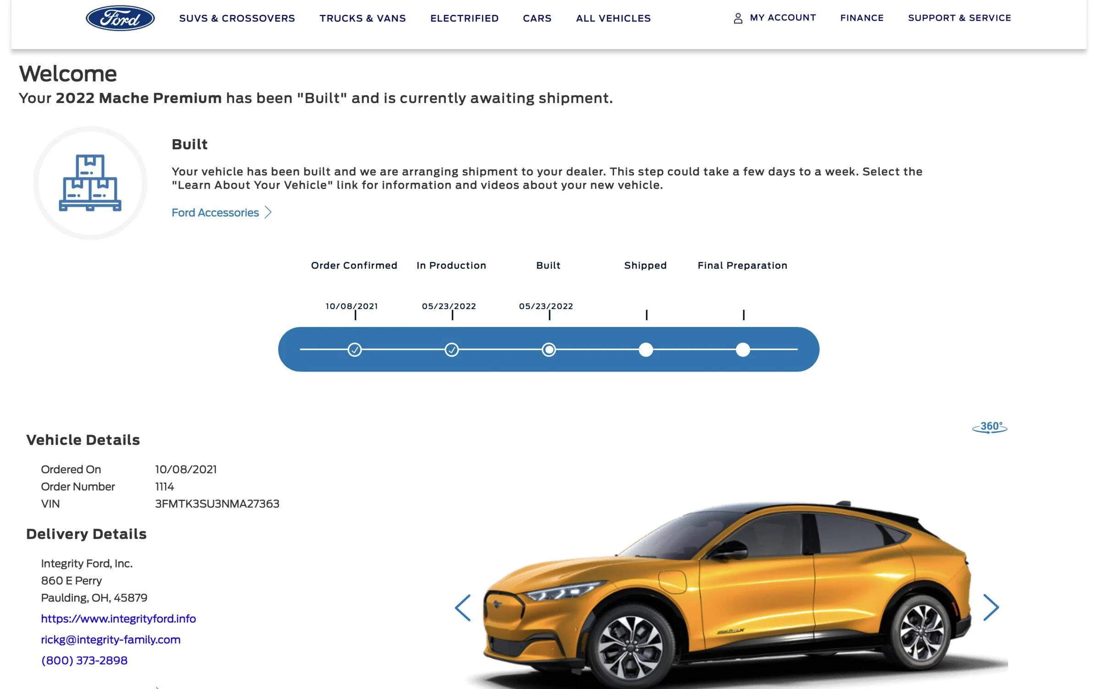This screenshot has height=689, width=1100.
Task: Select the Final Preparation progress dot
Action: pos(743,350)
